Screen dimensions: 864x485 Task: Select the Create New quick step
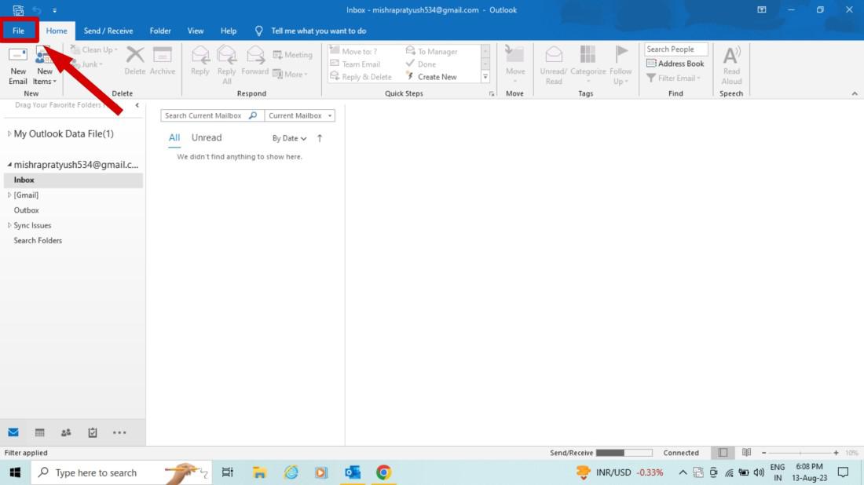point(431,77)
